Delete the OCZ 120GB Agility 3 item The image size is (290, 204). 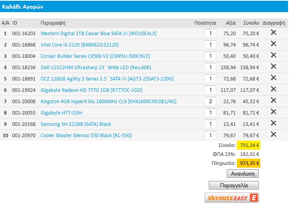point(273,78)
